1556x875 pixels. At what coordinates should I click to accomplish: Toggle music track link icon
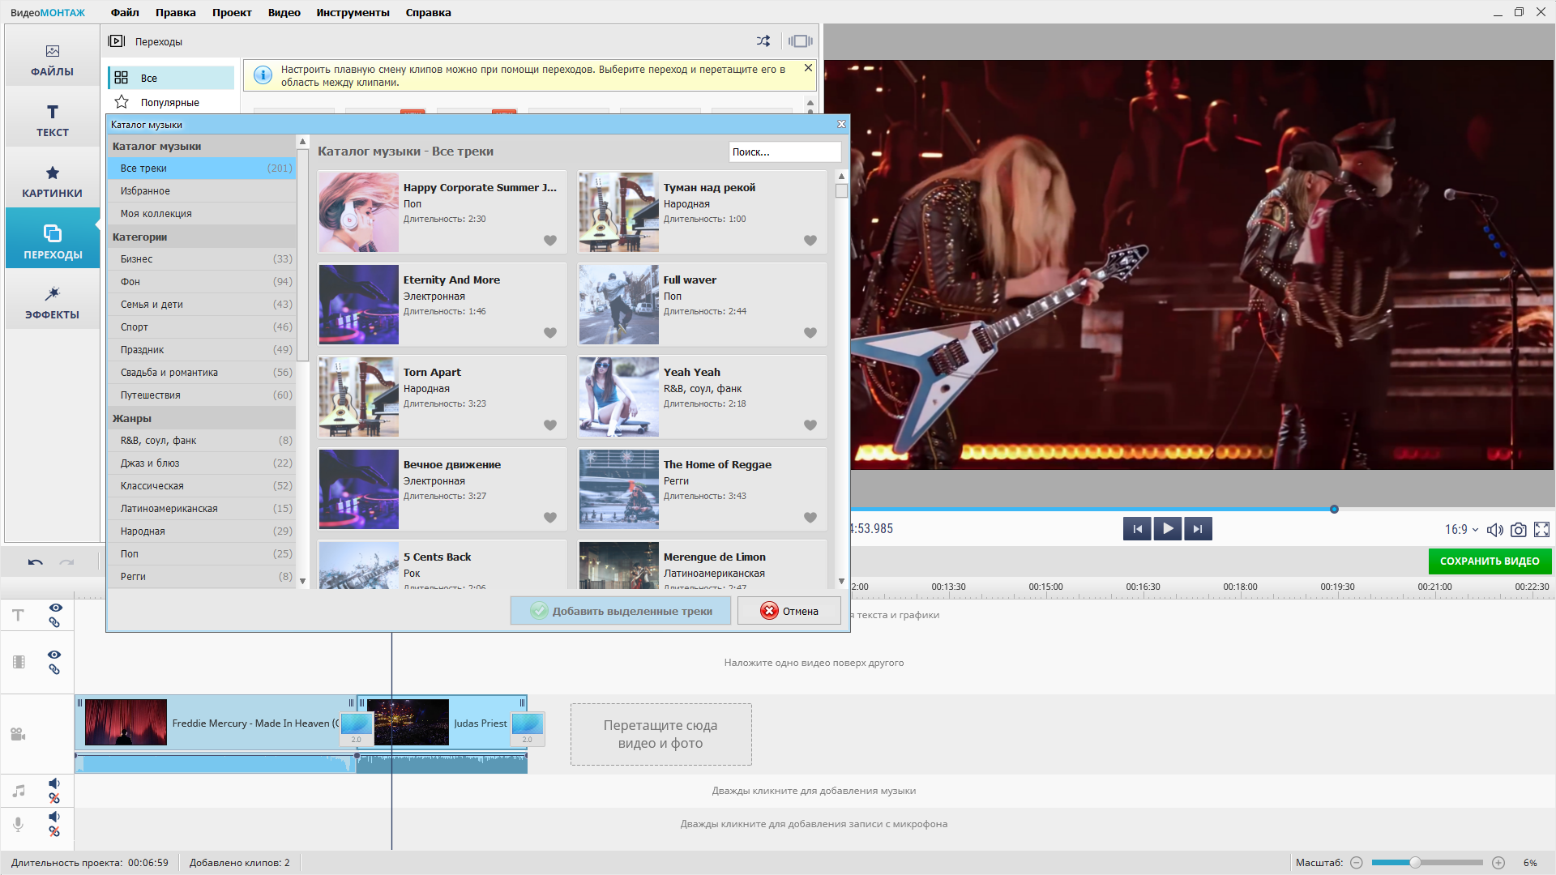point(54,799)
